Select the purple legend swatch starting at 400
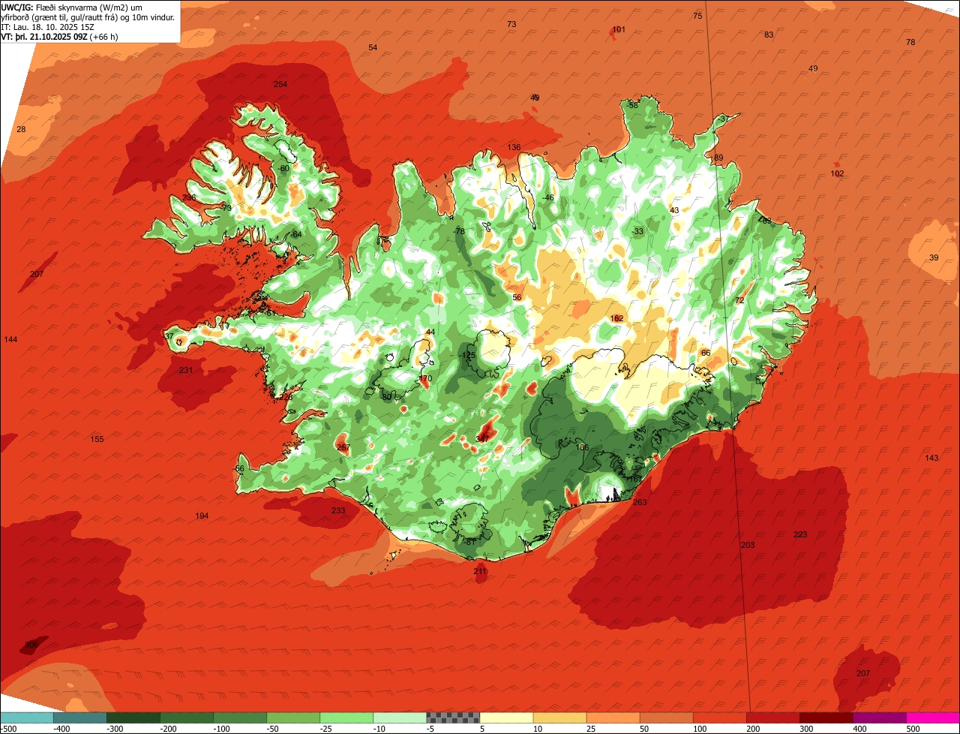The width and height of the screenshot is (960, 734). click(880, 717)
